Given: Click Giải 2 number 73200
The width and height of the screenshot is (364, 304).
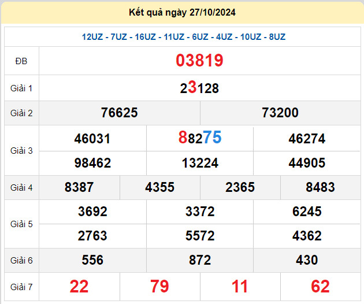Looking at the screenshot, I should (280, 113).
